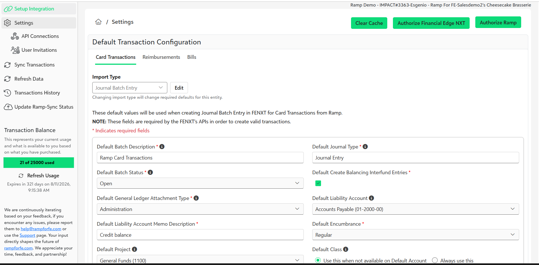Click the Setup Integration link icon
The height and width of the screenshot is (265, 539).
[8, 9]
